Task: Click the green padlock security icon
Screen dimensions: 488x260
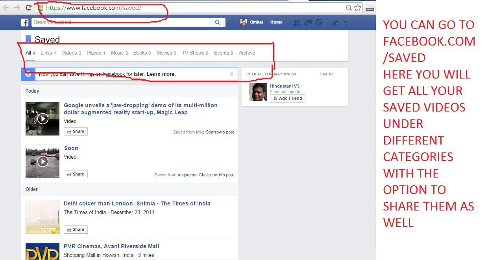Action: (41, 7)
